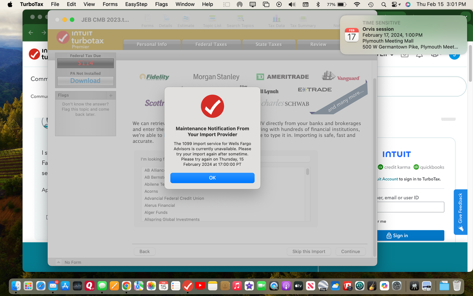Click the Time Machine menu bar icon
Screen dimensions: 473x296
(371, 5)
